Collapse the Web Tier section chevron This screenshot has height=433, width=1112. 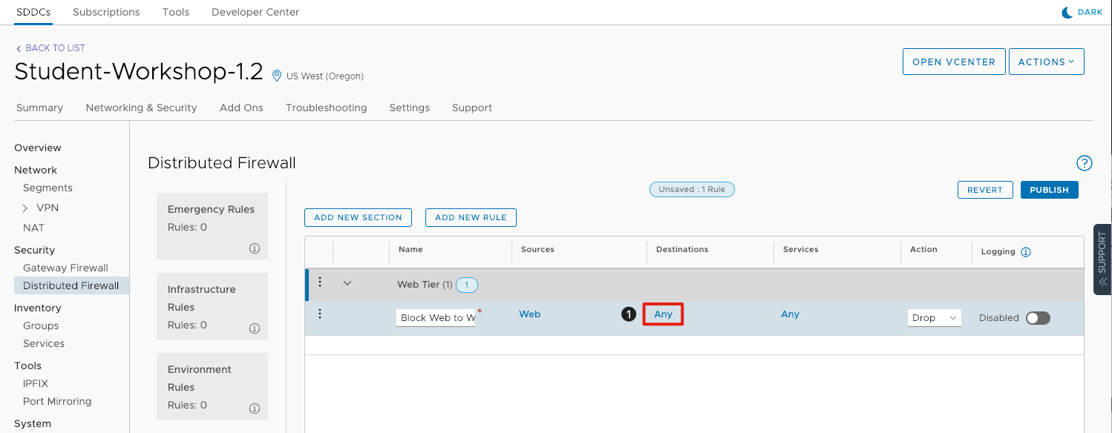347,282
